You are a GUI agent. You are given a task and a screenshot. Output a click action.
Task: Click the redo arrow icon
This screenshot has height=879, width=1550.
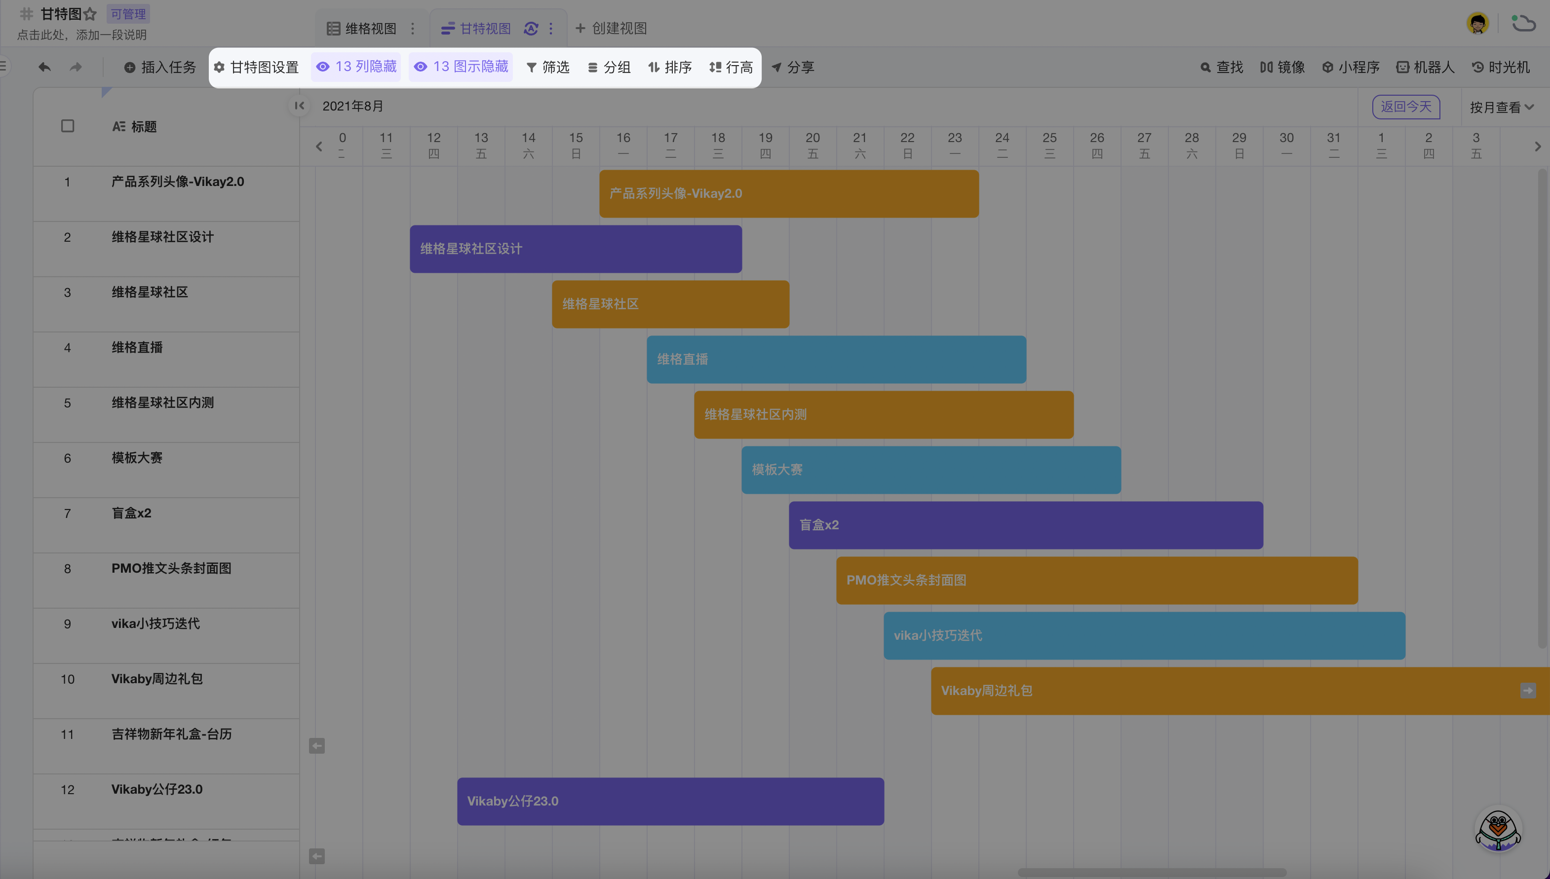pyautogui.click(x=76, y=67)
